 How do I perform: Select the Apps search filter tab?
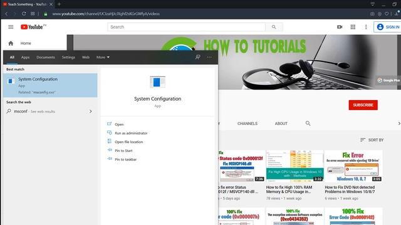click(25, 57)
